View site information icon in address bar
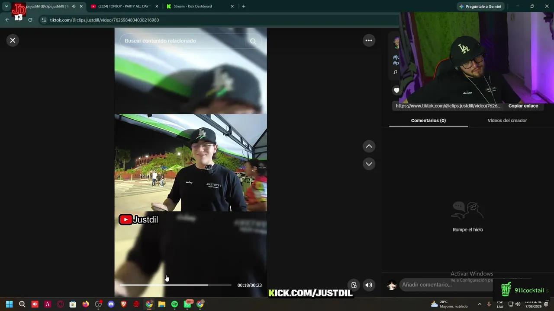This screenshot has height=311, width=554. coord(43,20)
